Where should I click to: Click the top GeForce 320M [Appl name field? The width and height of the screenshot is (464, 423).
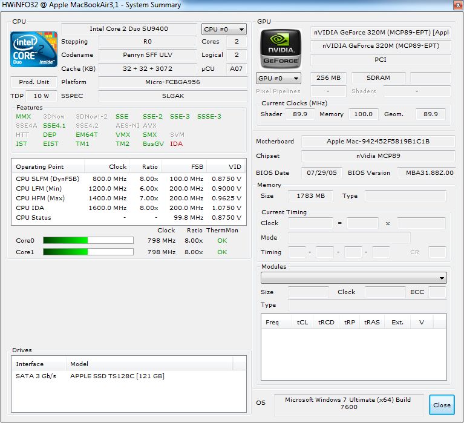tap(381, 33)
